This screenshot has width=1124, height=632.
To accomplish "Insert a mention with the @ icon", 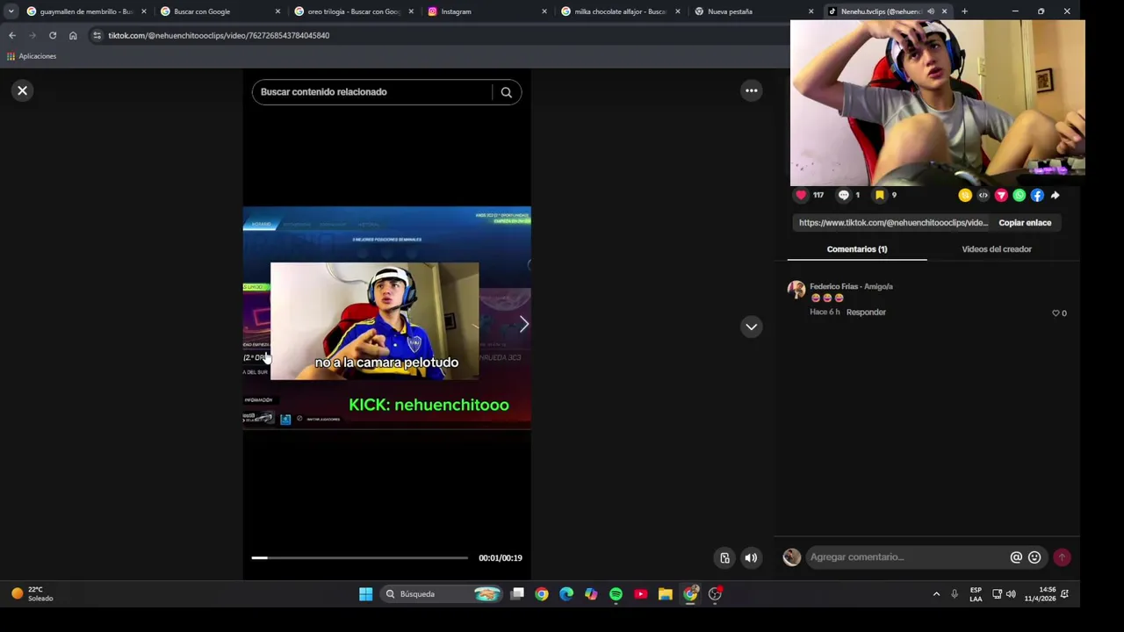I will 1016,557.
